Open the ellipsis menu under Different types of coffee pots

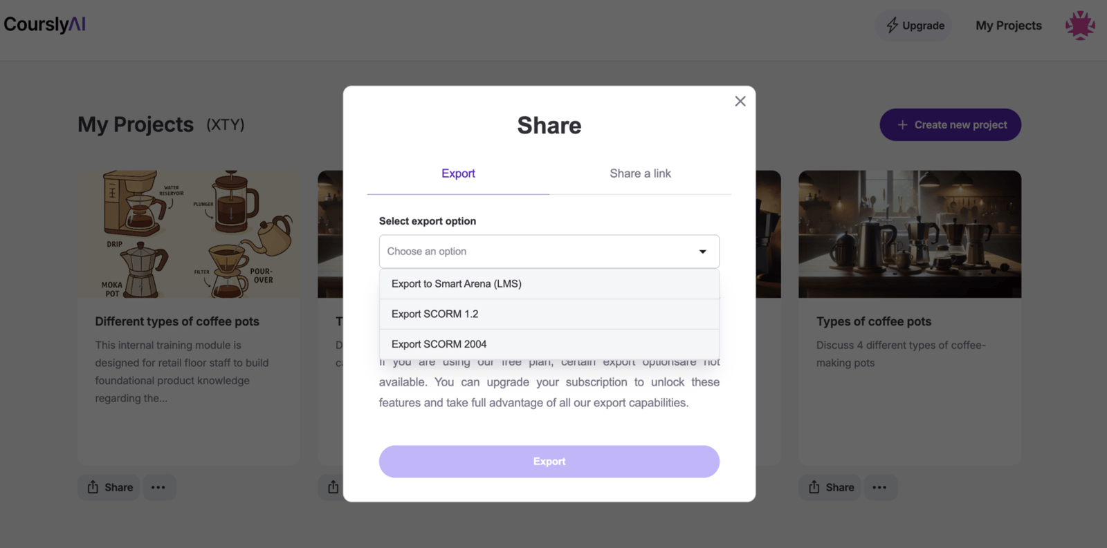pos(159,487)
